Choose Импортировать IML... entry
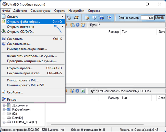This screenshot has width=166, height=132. [33, 80]
